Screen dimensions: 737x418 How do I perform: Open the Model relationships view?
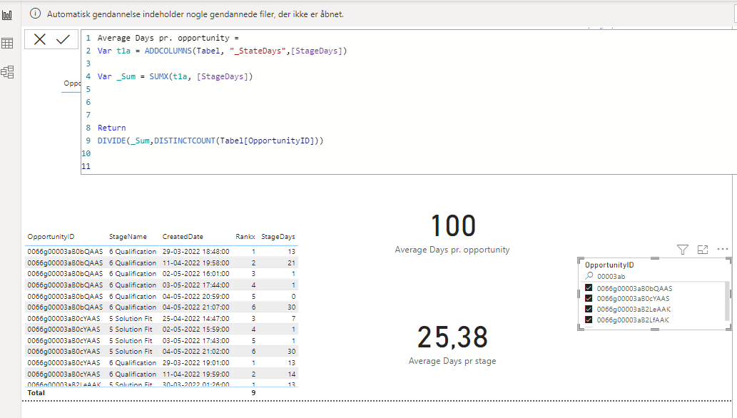[x=7, y=72]
